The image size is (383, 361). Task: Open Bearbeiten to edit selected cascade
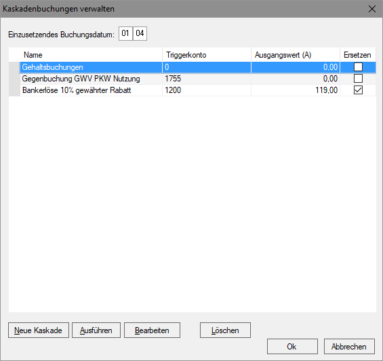[x=152, y=330]
